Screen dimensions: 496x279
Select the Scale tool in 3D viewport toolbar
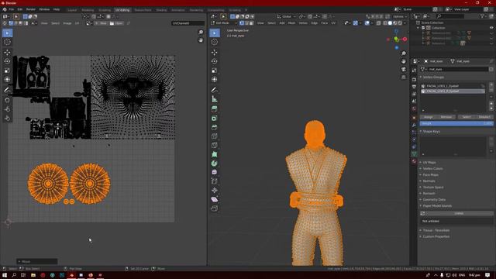(x=215, y=71)
